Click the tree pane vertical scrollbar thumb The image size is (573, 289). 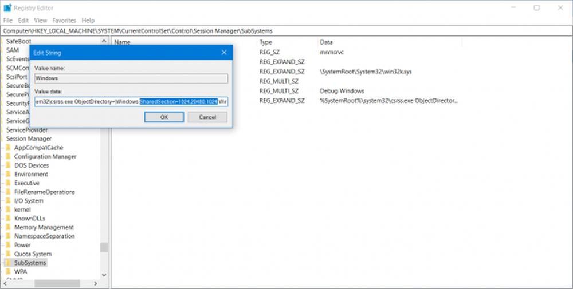(x=104, y=247)
